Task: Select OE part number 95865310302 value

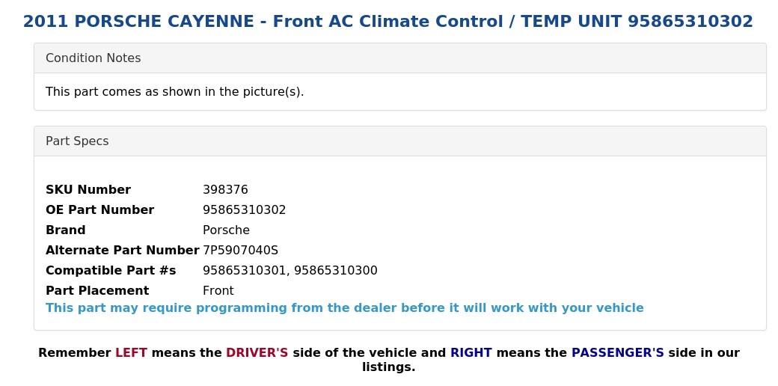Action: point(244,210)
